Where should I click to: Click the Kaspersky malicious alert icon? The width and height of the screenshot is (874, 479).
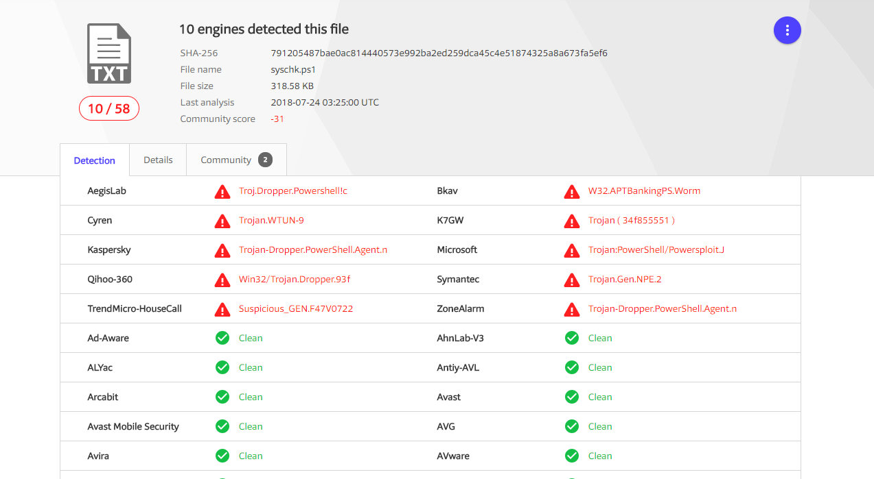[222, 250]
